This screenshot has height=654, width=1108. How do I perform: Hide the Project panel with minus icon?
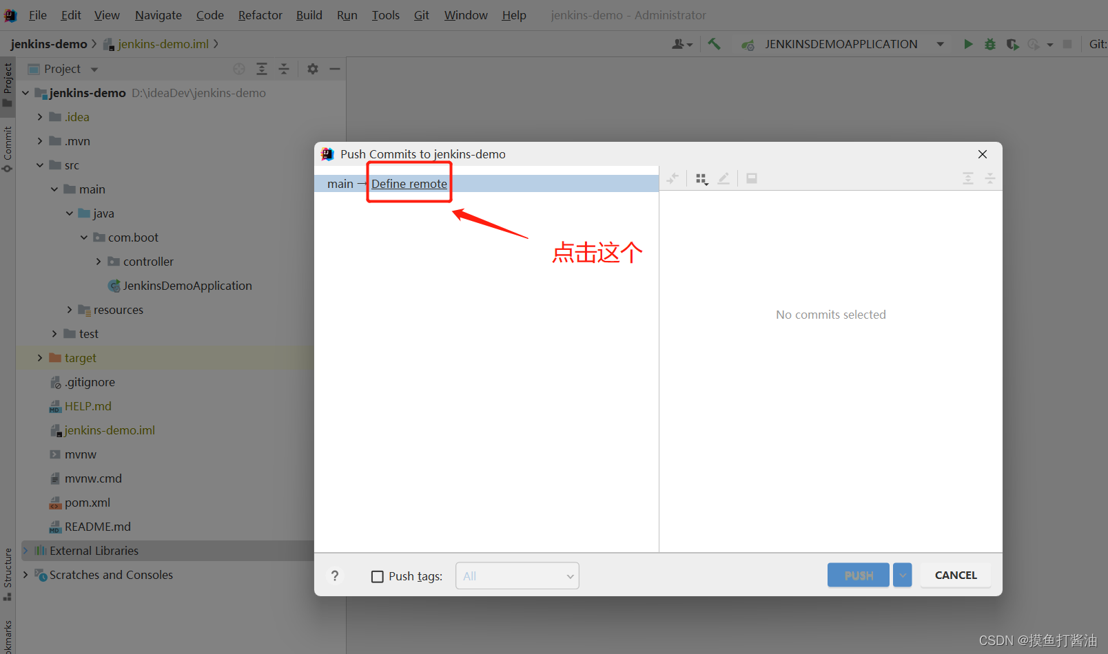(335, 69)
